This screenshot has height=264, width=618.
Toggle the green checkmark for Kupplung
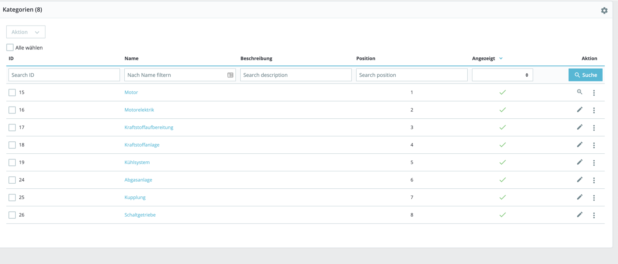tap(502, 197)
